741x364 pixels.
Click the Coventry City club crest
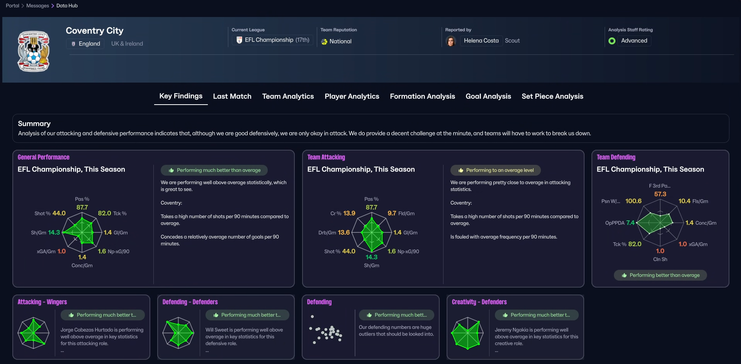click(x=34, y=51)
